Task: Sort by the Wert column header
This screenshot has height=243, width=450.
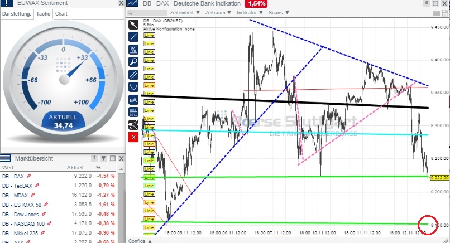Action: [x=8, y=168]
